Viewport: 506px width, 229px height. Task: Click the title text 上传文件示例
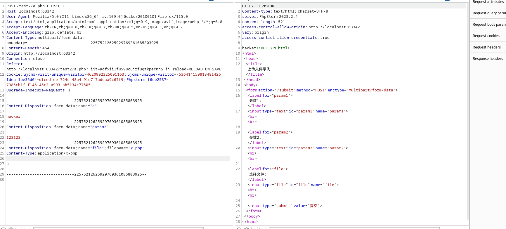(x=259, y=69)
